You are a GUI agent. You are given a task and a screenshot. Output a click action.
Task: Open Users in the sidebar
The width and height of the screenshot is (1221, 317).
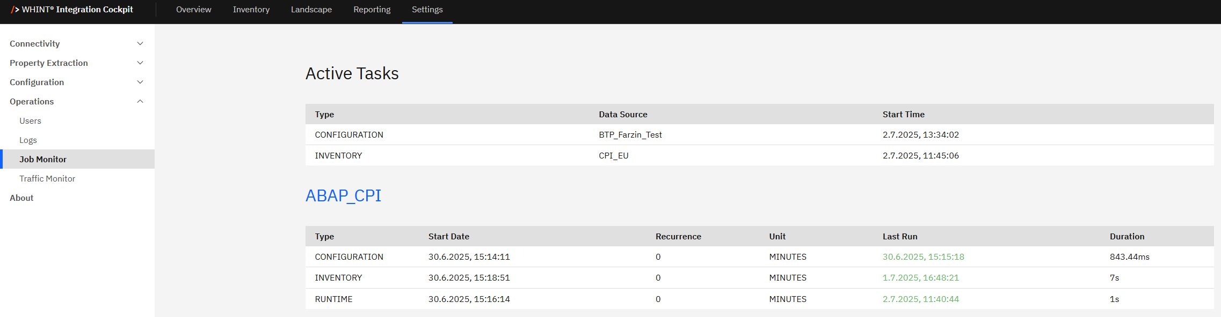pyautogui.click(x=30, y=121)
